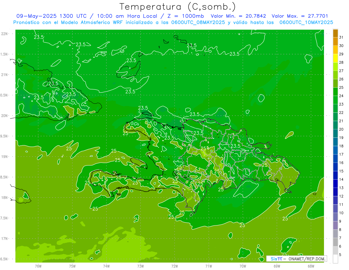Click the gray swatch between 6 and 7
This screenshot has height=270, width=349.
click(x=335, y=242)
